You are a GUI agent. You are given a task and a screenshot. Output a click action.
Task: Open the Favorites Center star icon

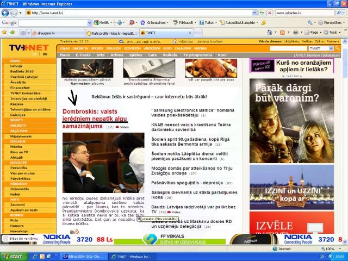click(x=5, y=32)
